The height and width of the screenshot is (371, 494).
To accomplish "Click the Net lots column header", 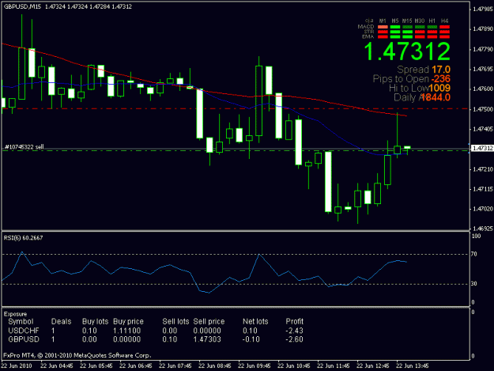I will (255, 321).
